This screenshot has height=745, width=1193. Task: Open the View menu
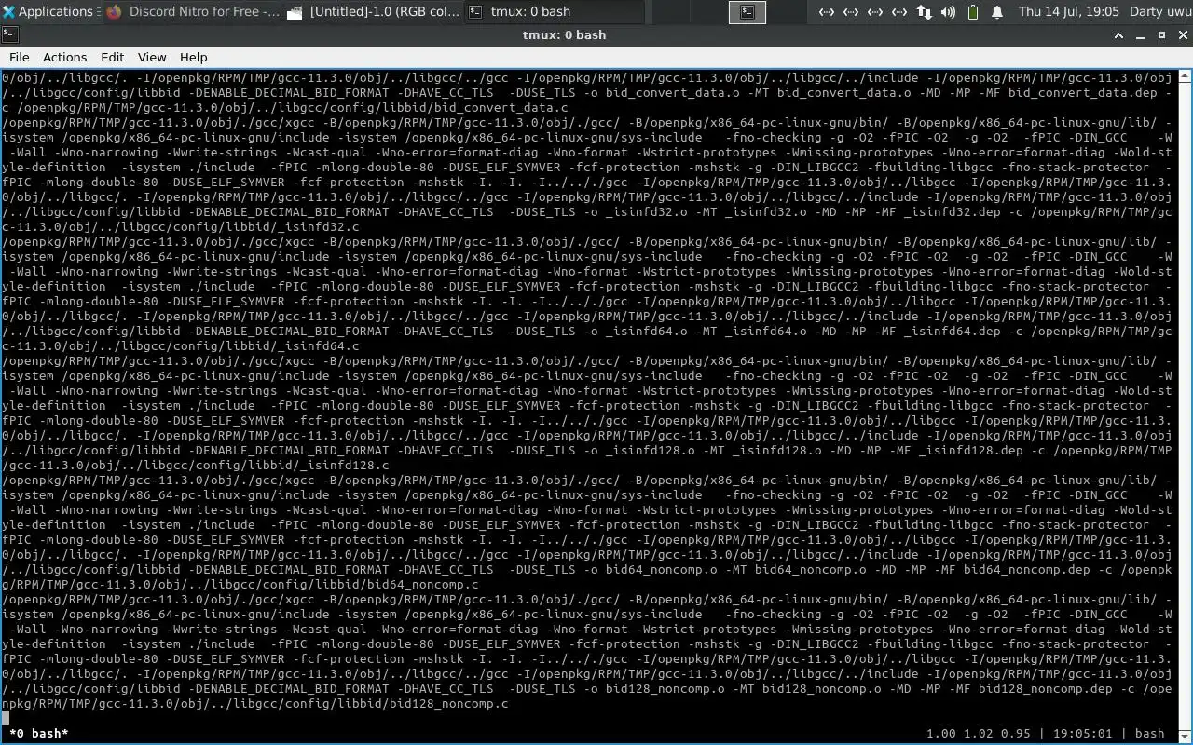(152, 57)
